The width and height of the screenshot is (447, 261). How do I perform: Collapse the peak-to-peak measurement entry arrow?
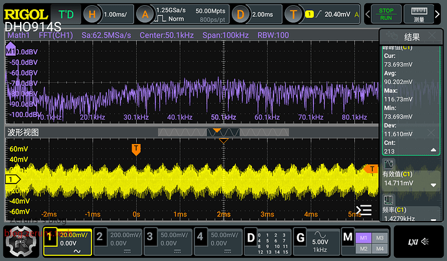tap(433, 151)
